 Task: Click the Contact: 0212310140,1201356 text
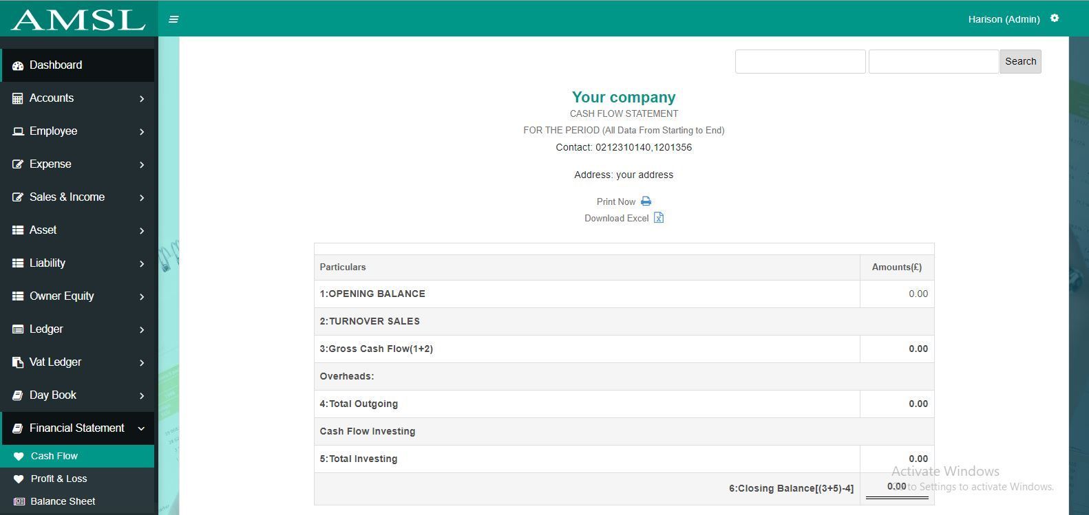click(624, 147)
